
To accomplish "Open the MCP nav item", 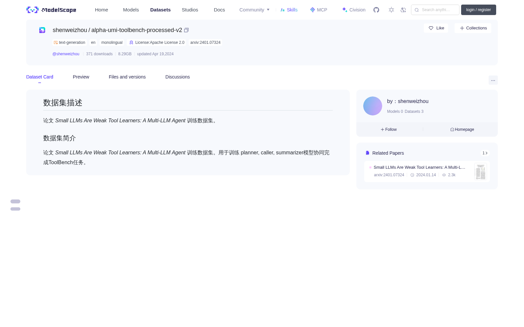I will (319, 10).
